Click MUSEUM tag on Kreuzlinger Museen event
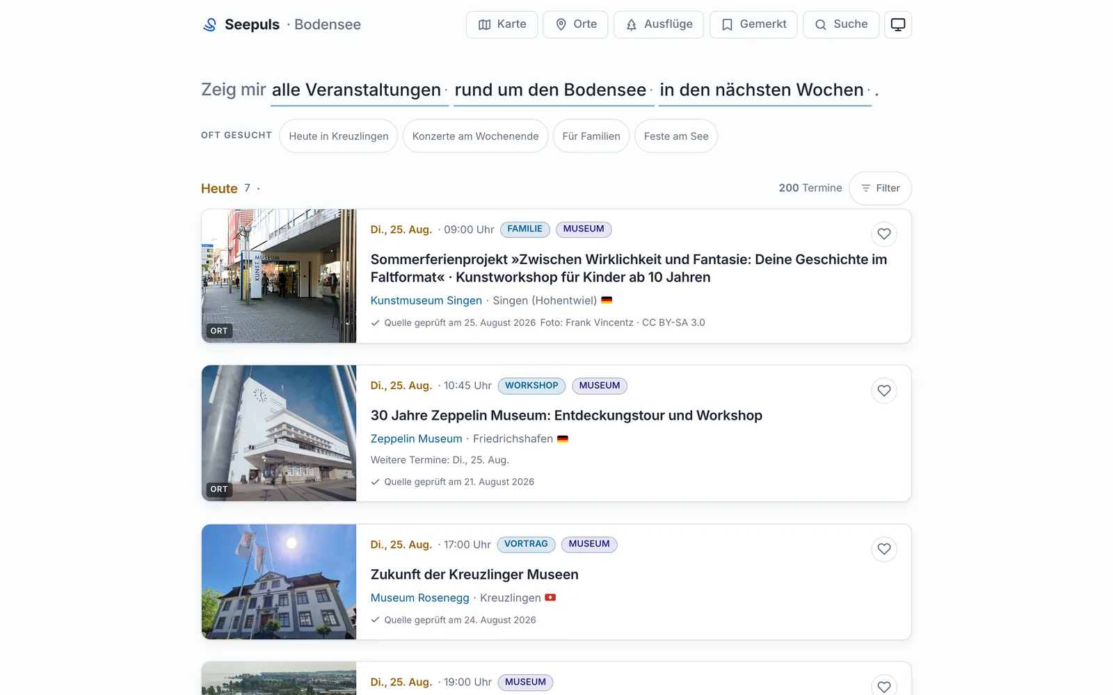This screenshot has height=695, width=1113. [x=589, y=544]
